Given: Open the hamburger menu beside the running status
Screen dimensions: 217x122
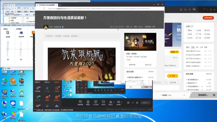Looking at the screenshot, I should tap(214, 95).
